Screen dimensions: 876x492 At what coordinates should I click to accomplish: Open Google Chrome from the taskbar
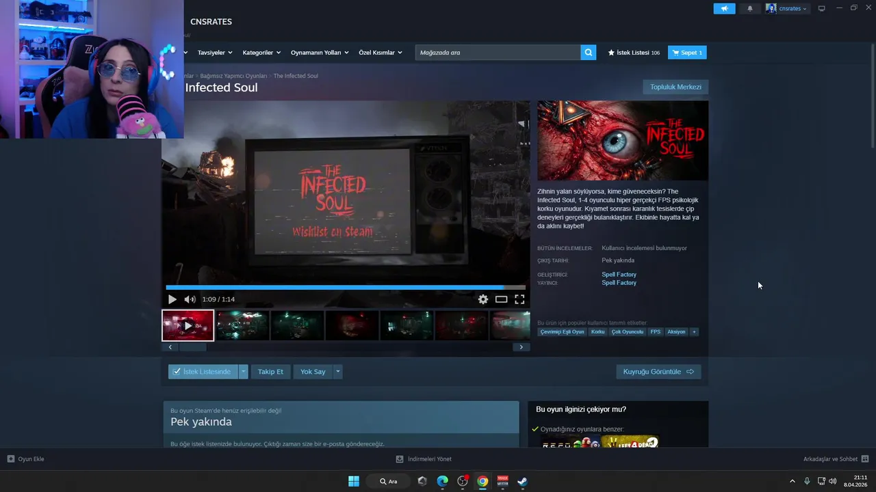[x=482, y=481]
